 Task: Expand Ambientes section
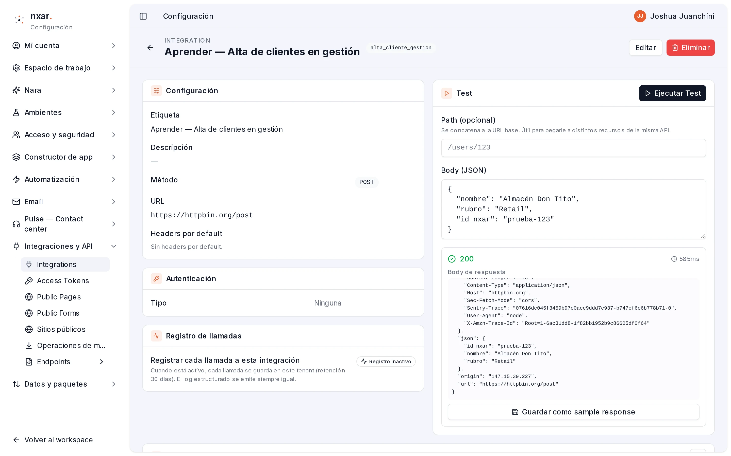[65, 112]
